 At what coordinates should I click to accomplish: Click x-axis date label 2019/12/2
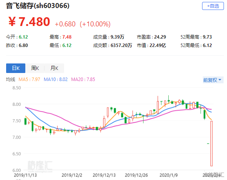point(72,175)
